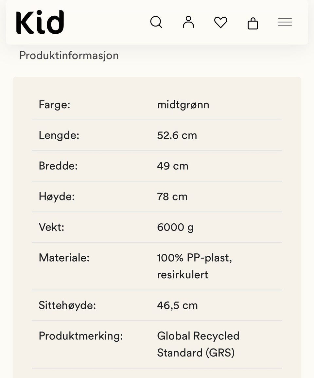
Task: Open the shopping bag cart icon
Action: click(x=253, y=24)
